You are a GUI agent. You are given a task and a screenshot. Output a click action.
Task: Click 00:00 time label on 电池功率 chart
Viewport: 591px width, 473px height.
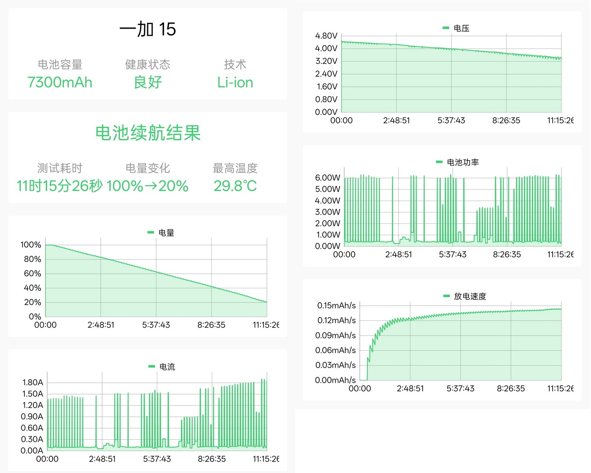[x=344, y=254]
